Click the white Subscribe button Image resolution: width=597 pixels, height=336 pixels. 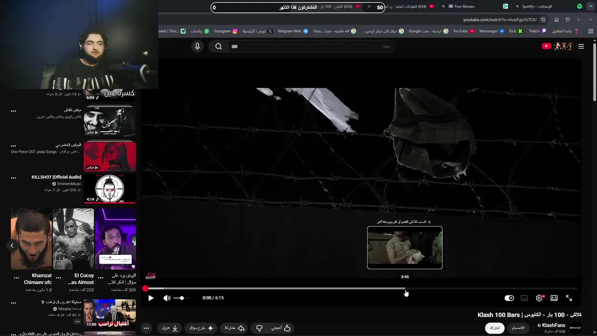tap(494, 328)
